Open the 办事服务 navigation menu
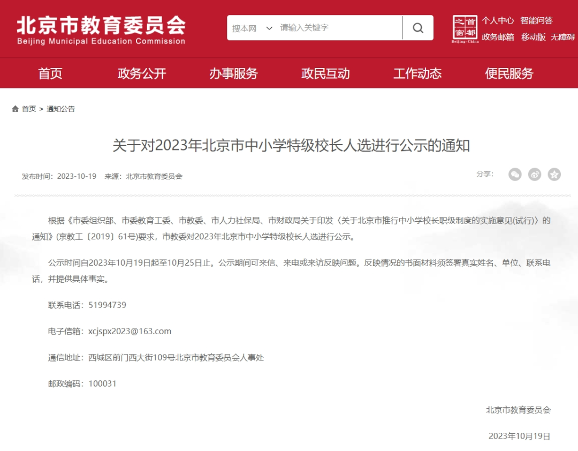 click(234, 73)
